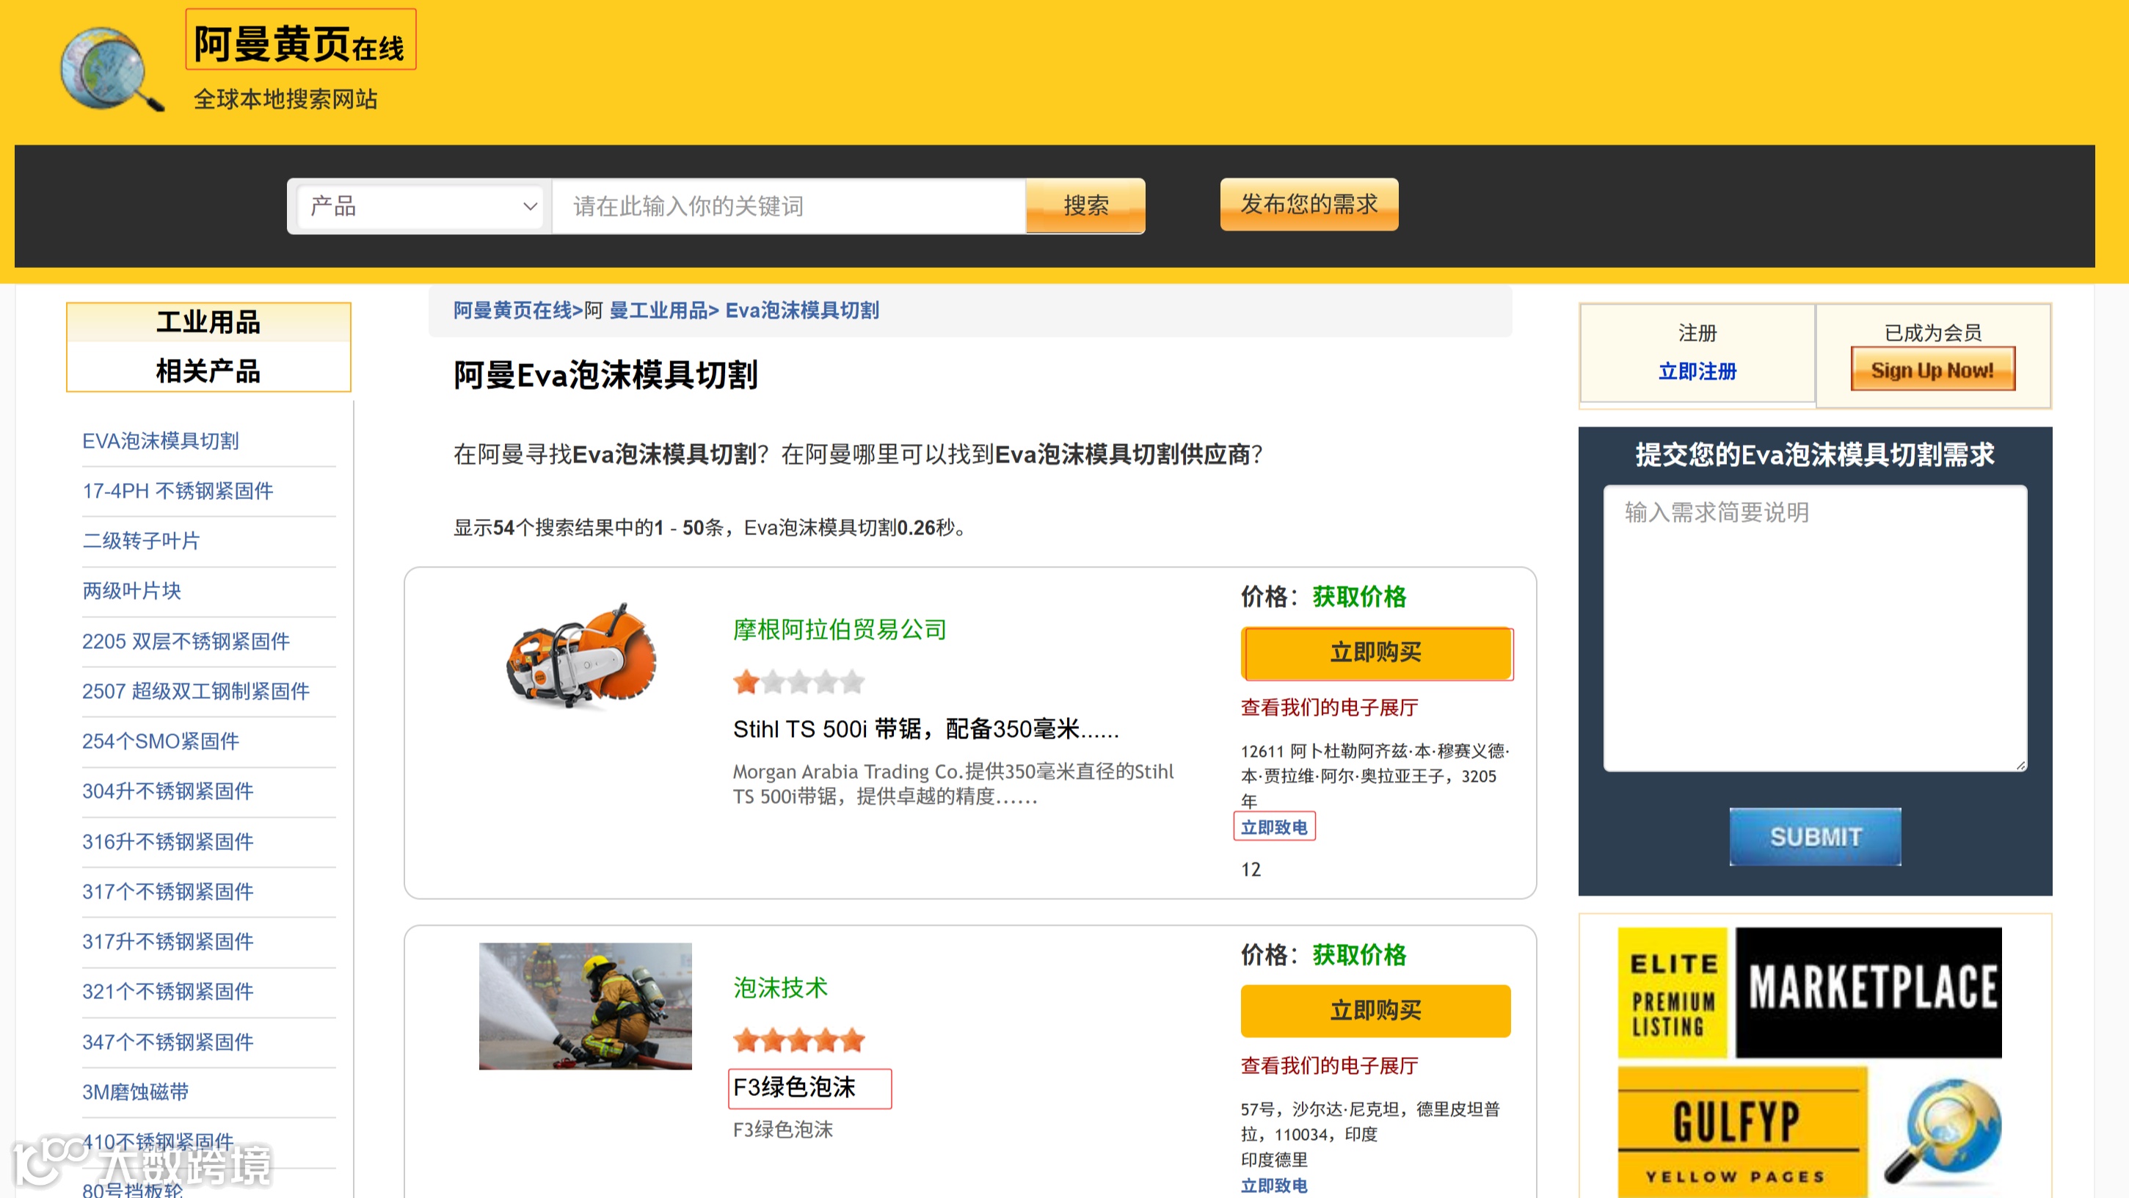Click the five-star rating under 泡沫技术
Image resolution: width=2129 pixels, height=1198 pixels.
798,1040
